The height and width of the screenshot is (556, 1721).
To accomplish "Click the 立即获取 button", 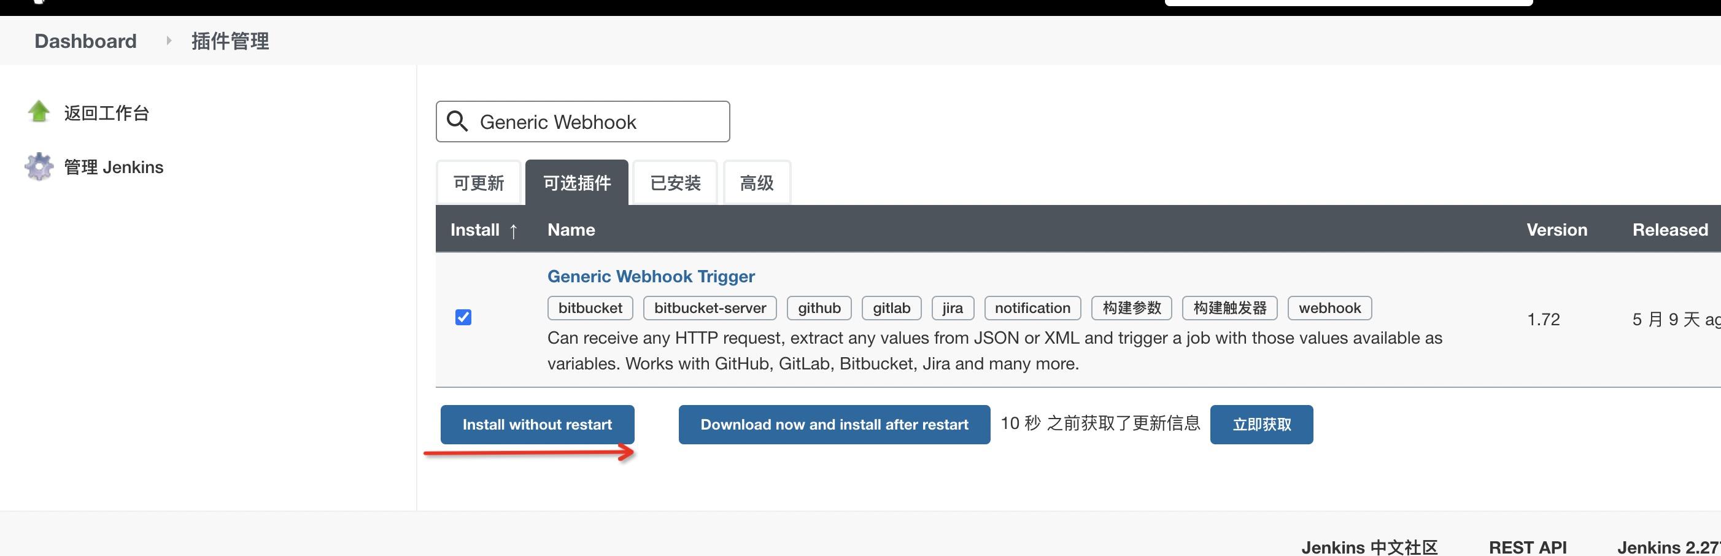I will (1261, 424).
